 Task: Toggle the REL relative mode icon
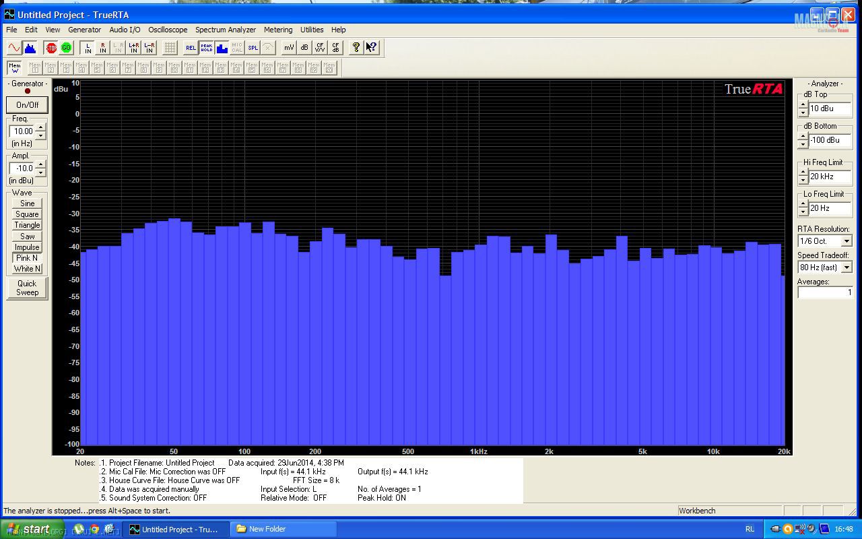pyautogui.click(x=191, y=47)
